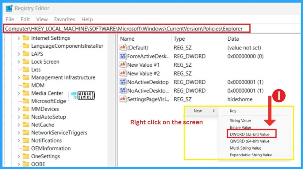Image resolution: width=303 pixels, height=169 pixels.
Task: Click the '0x00000000 (0)' data cell
Action: tap(245, 56)
